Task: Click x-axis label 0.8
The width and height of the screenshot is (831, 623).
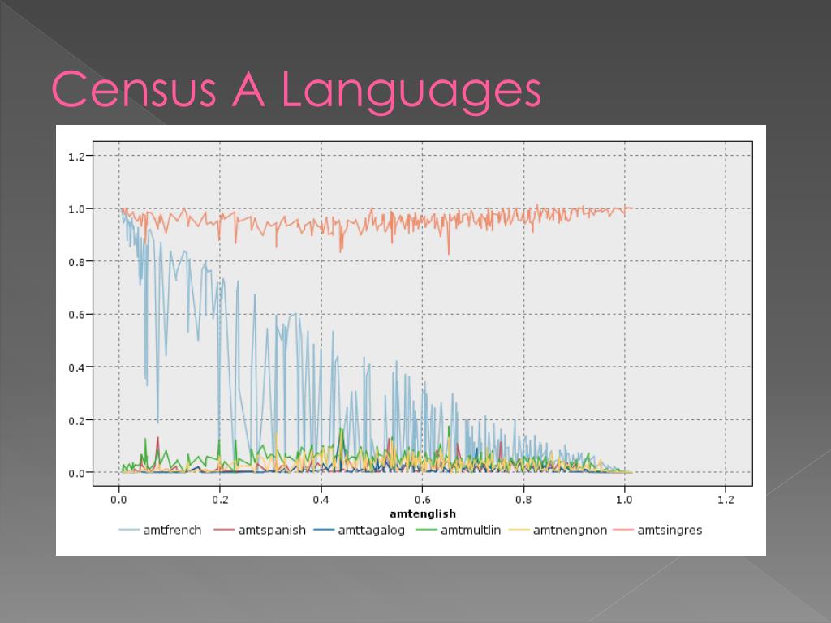Action: (523, 500)
